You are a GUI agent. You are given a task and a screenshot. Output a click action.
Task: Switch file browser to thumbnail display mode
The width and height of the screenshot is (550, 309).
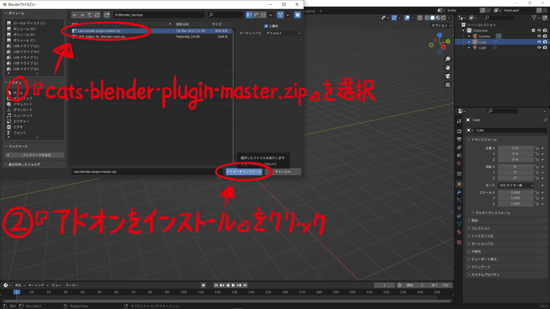263,14
